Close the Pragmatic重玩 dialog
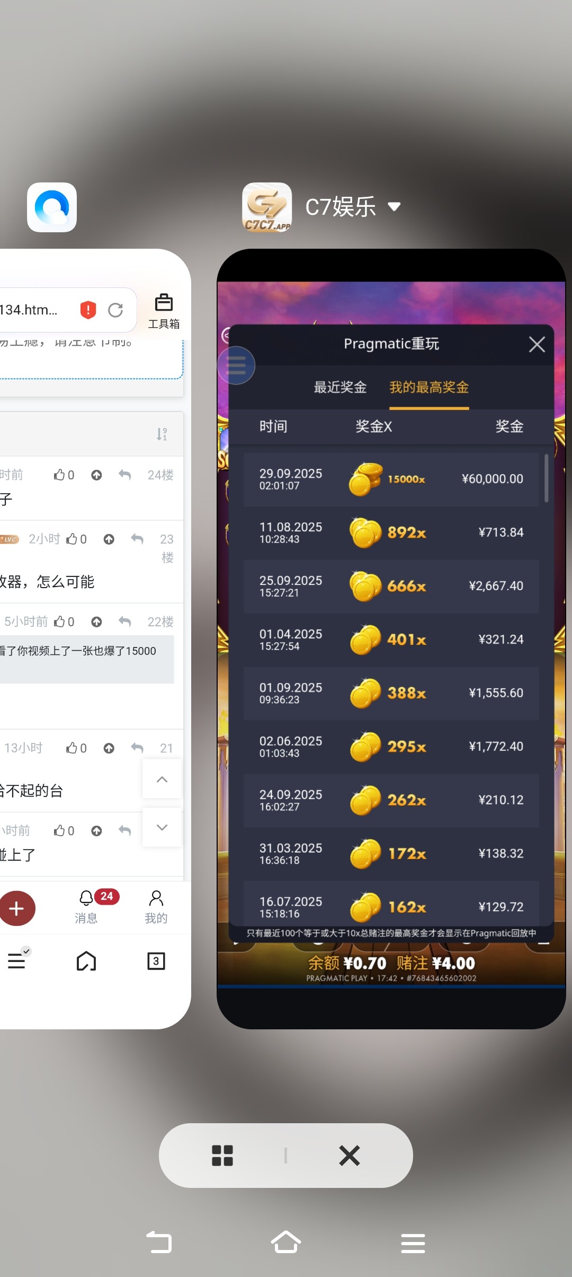 [537, 345]
